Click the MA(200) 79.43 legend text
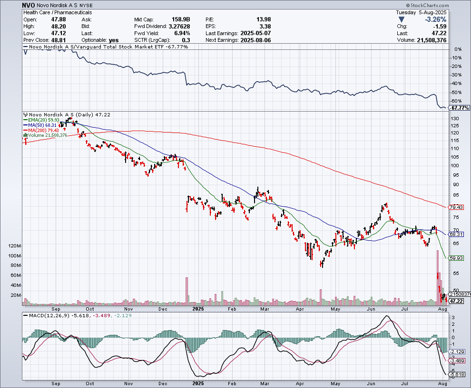The height and width of the screenshot is (388, 471). pos(44,130)
